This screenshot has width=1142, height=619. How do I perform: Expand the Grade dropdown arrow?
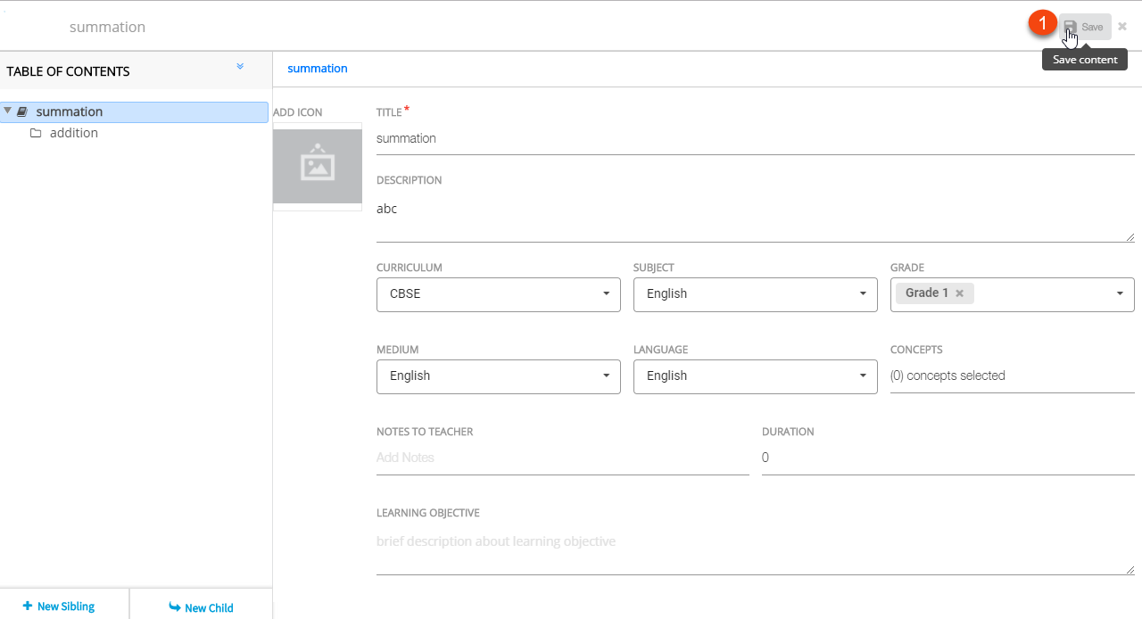[x=1120, y=294]
